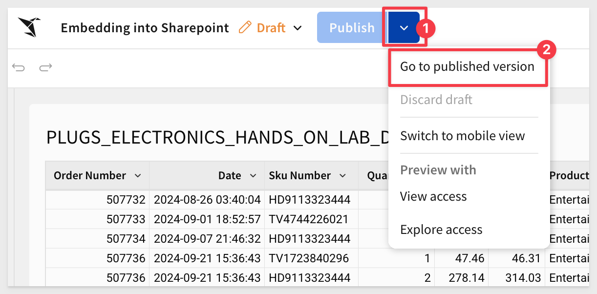
Task: Click the workbook title Embedding into Sharepoint
Action: point(145,28)
